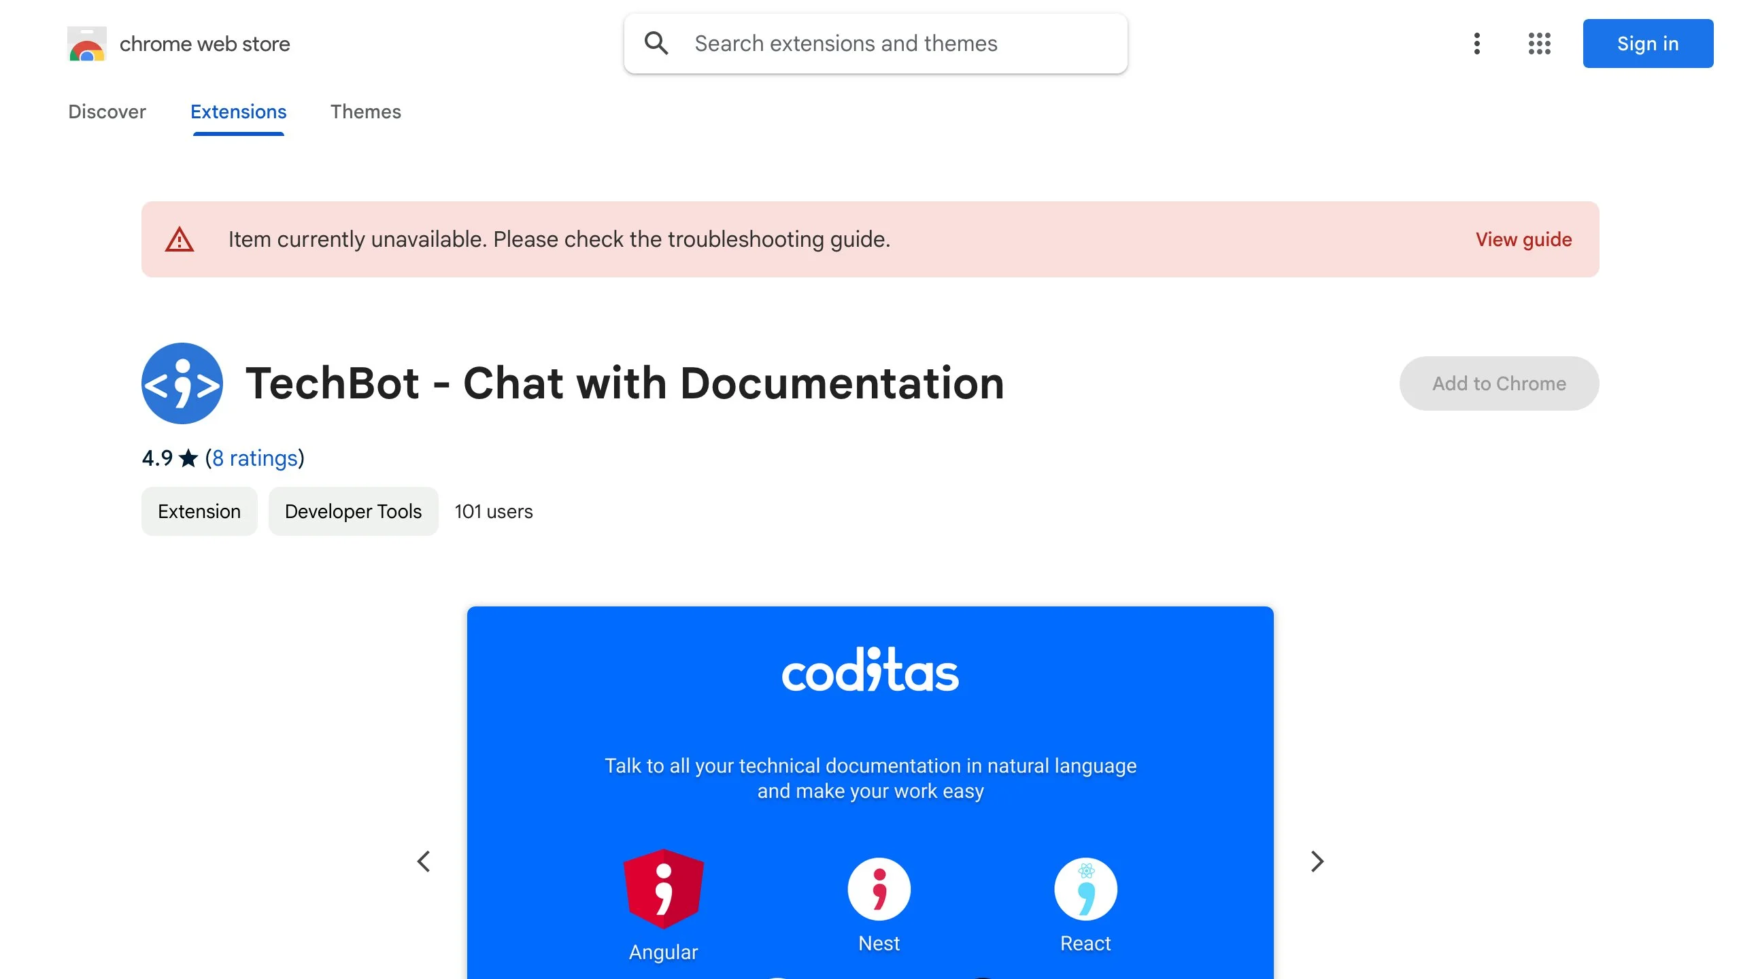Click the right carousel navigation arrow
This screenshot has width=1741, height=979.
[x=1317, y=861]
